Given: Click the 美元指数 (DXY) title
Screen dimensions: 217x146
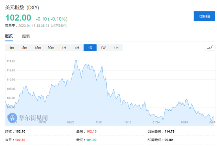Looking at the screenshot, I should (x=22, y=7).
